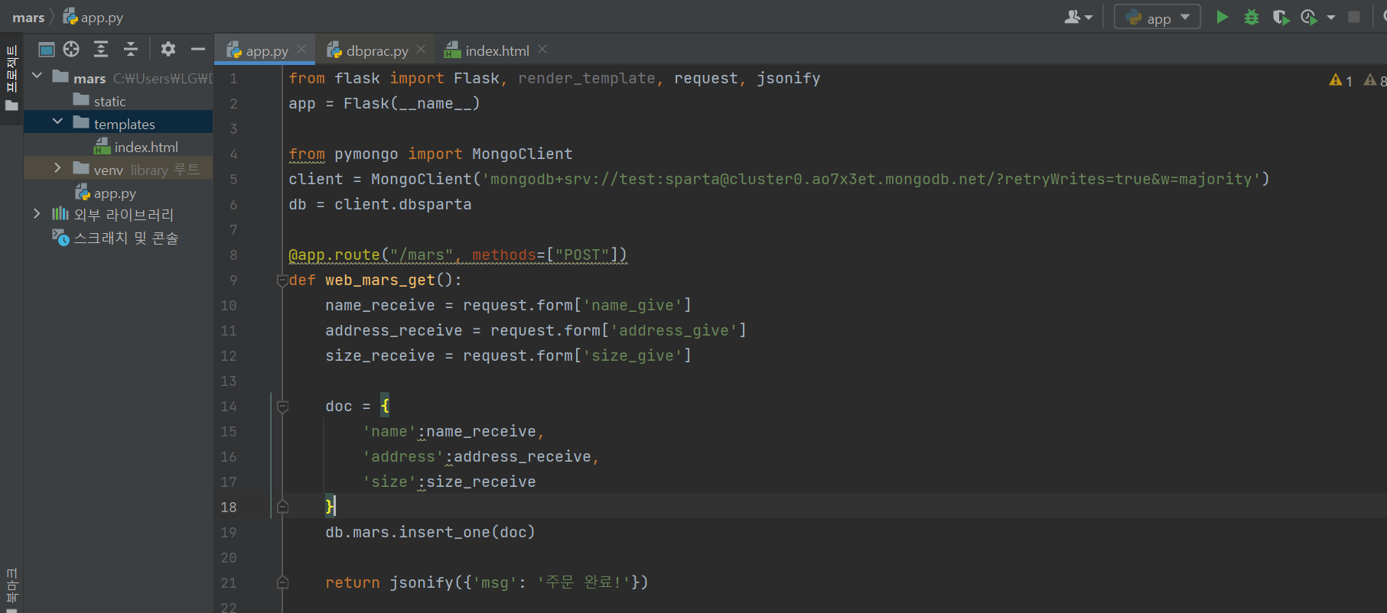
Task: Open the user account icon menu
Action: [1078, 17]
